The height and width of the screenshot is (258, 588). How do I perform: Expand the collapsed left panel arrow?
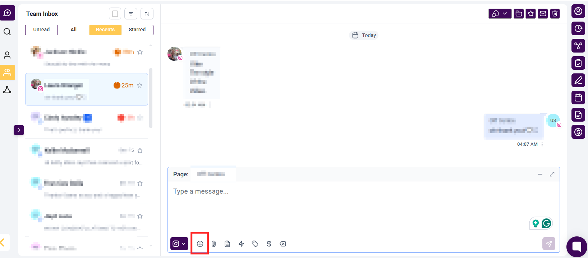pyautogui.click(x=19, y=130)
